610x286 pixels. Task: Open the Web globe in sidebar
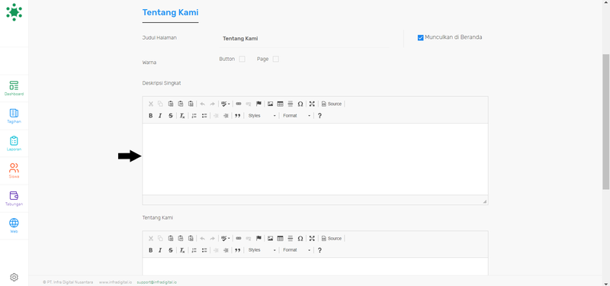pos(14,226)
